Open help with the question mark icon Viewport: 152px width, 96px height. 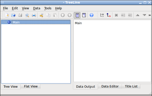92,15
